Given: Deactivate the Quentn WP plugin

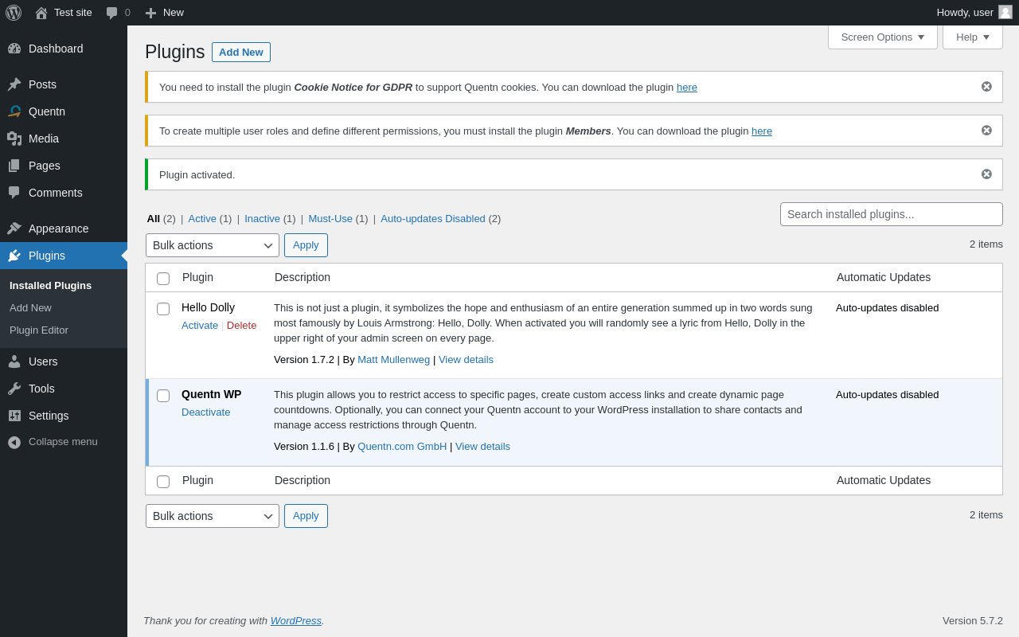Looking at the screenshot, I should tap(205, 412).
